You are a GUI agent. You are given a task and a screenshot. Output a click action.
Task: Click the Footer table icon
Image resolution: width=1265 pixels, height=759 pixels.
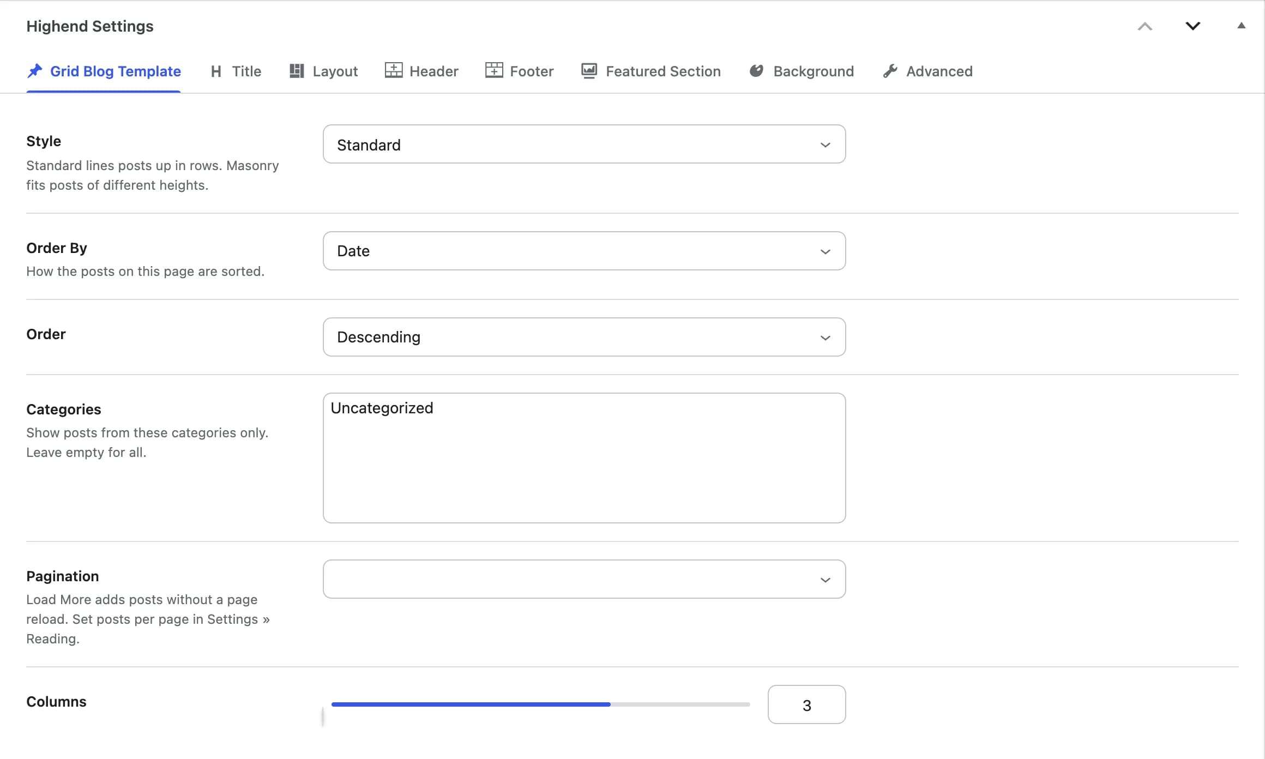coord(494,70)
